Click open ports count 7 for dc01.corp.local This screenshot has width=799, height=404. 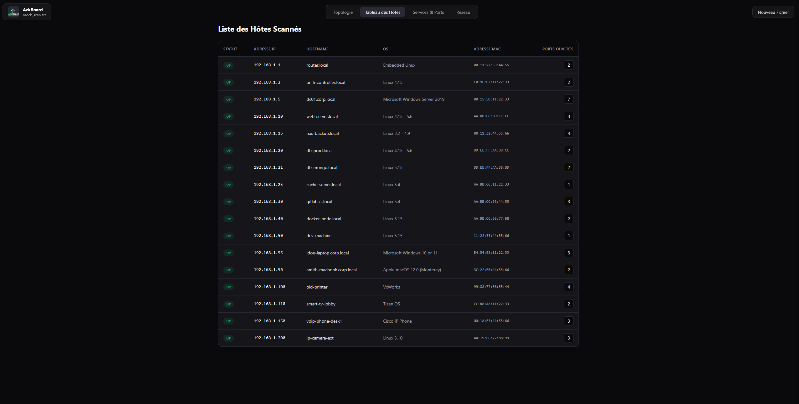(x=568, y=99)
